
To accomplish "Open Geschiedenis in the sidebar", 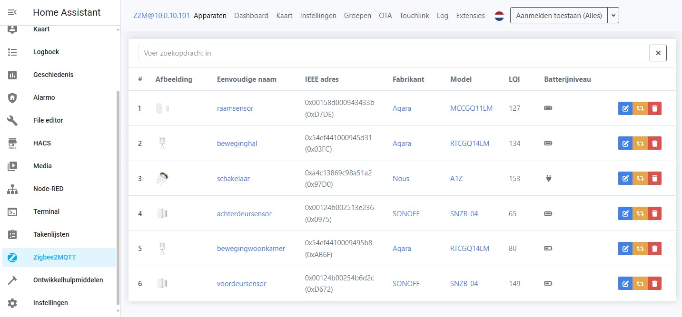I will (x=59, y=75).
